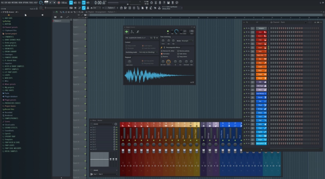Open the EDIT menu
This screenshot has height=179, width=325.
click(6, 3)
